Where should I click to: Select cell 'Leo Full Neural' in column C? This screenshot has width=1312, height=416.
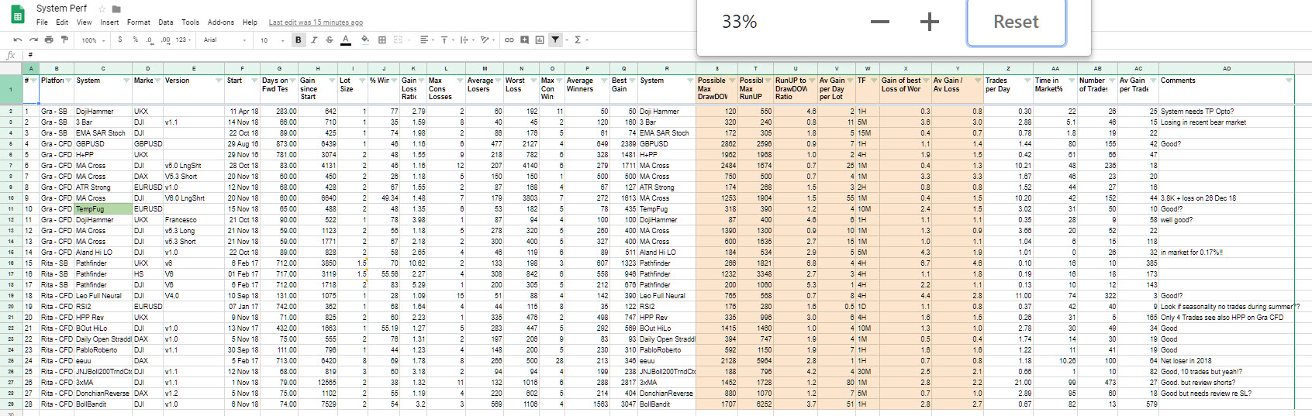click(103, 296)
